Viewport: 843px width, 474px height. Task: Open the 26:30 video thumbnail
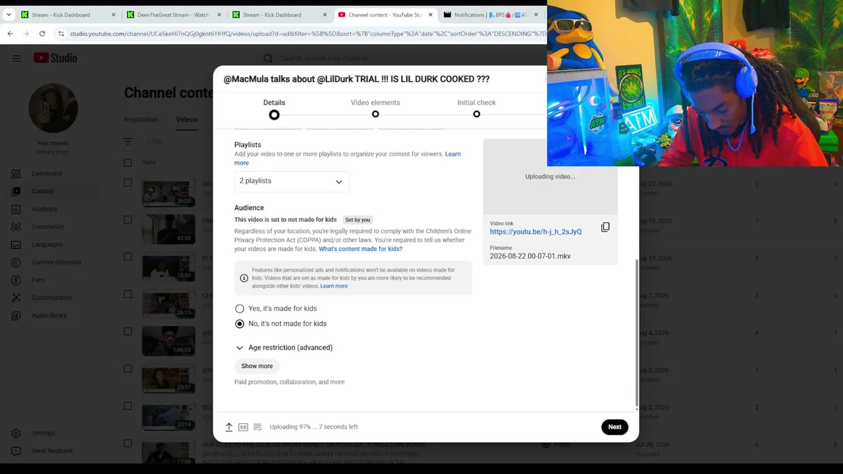tap(169, 193)
